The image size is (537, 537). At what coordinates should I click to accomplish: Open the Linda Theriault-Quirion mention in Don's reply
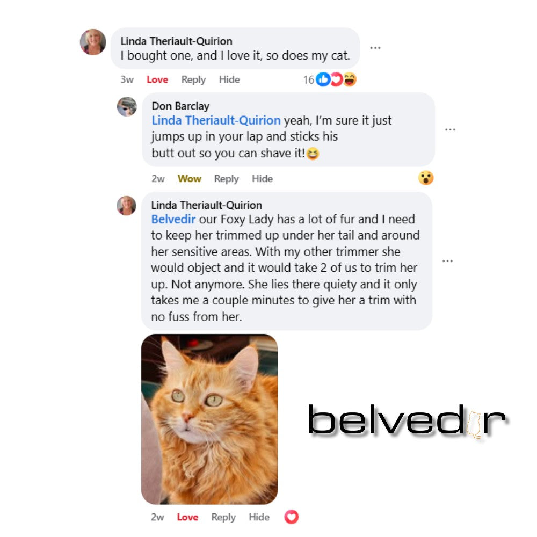(216, 120)
